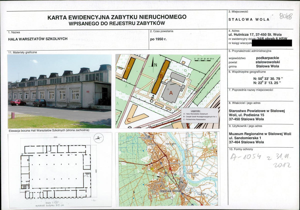
Task: Click the field label '11. Materiały graficzne'
Action: (22, 52)
